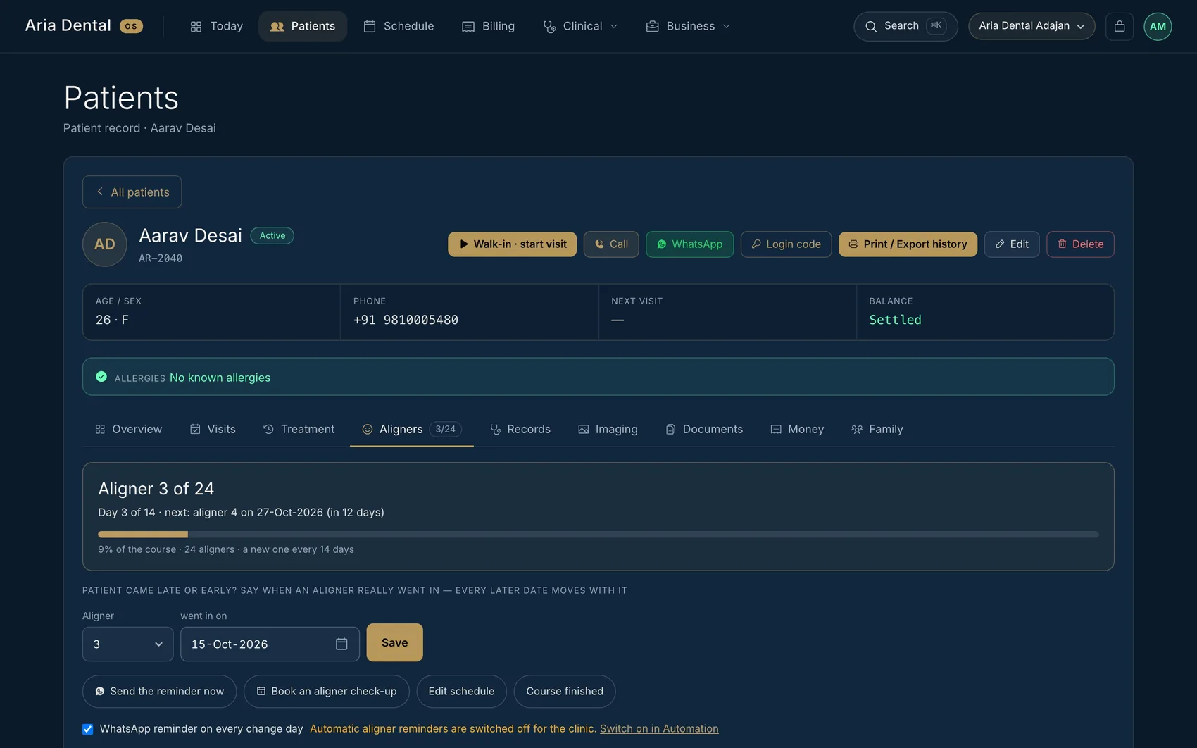The image size is (1197, 748).
Task: Open the Money tab
Action: [x=797, y=429]
